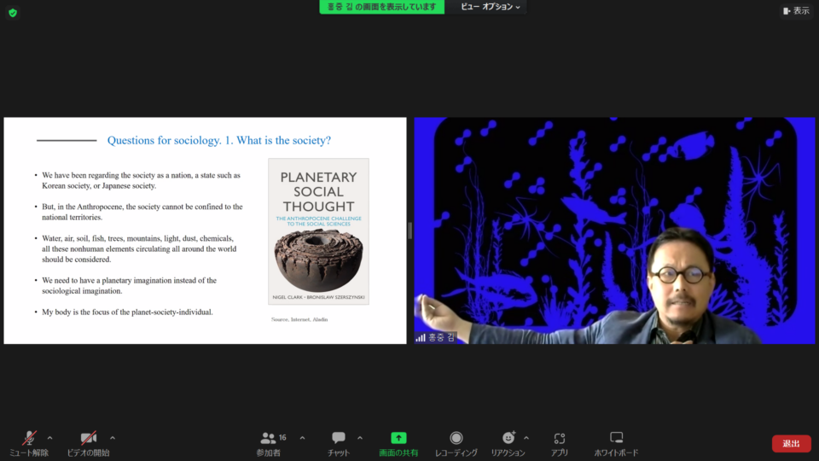The width and height of the screenshot is (819, 461).
Task: Click the Planetary Social Thought book cover
Action: point(318,231)
